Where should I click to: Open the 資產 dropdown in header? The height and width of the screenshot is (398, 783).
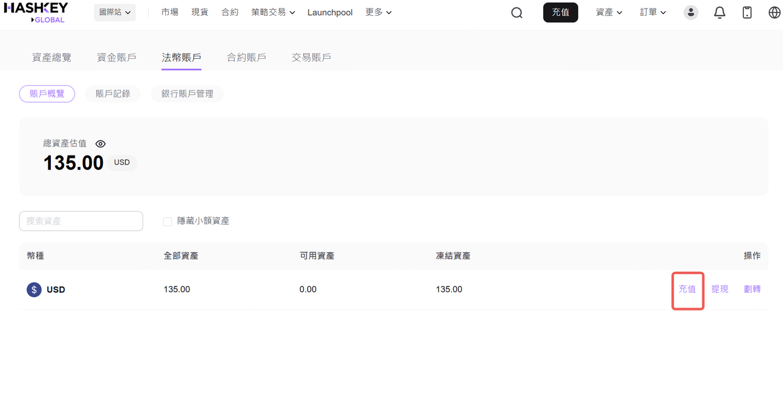click(x=609, y=12)
